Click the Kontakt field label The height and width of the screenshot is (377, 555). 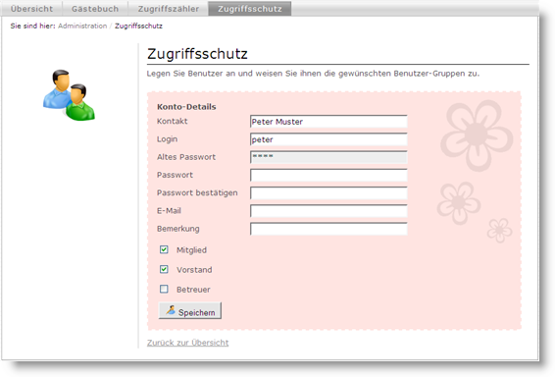coord(172,121)
